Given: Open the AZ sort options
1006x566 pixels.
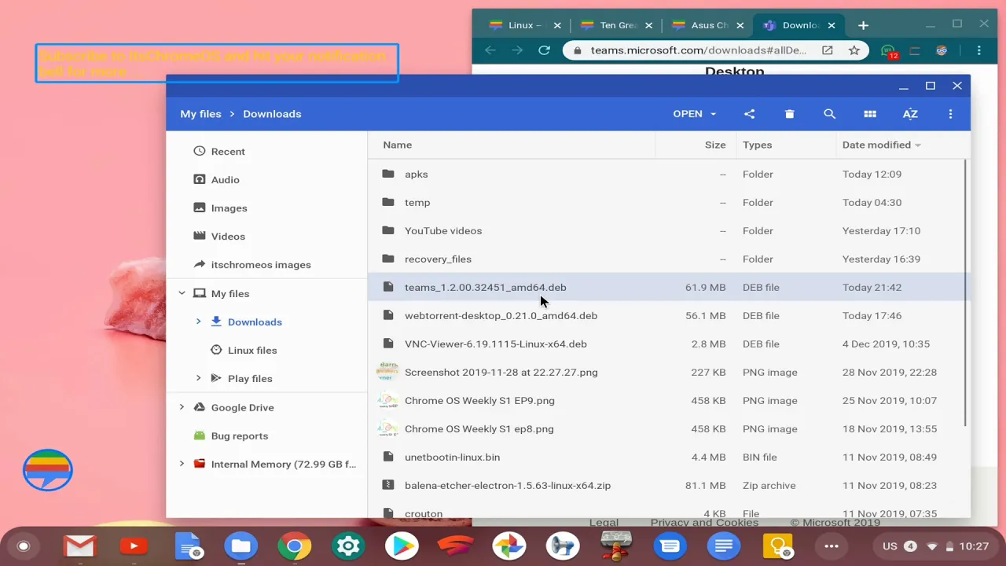Looking at the screenshot, I should [910, 114].
